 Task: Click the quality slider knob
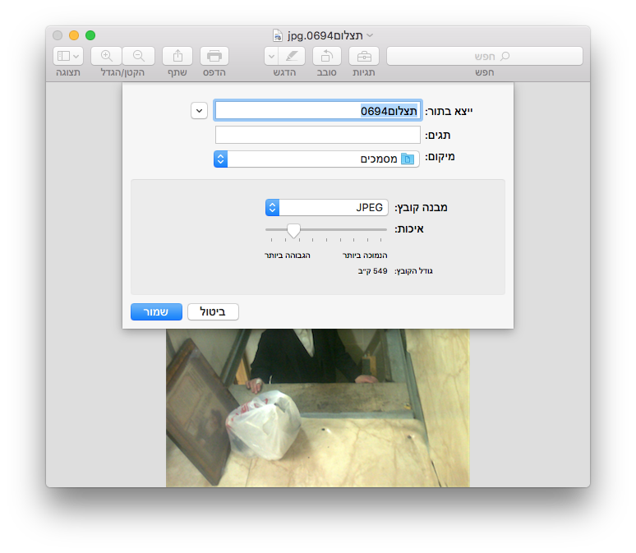[293, 230]
